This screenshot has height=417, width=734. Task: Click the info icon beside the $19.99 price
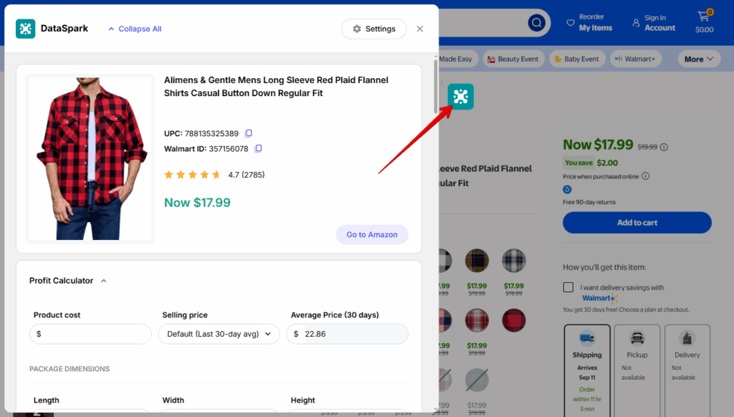pyautogui.click(x=664, y=147)
